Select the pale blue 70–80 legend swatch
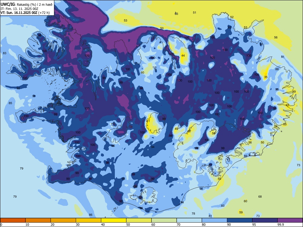Viewport: 303px width, 227px height. click(189, 220)
